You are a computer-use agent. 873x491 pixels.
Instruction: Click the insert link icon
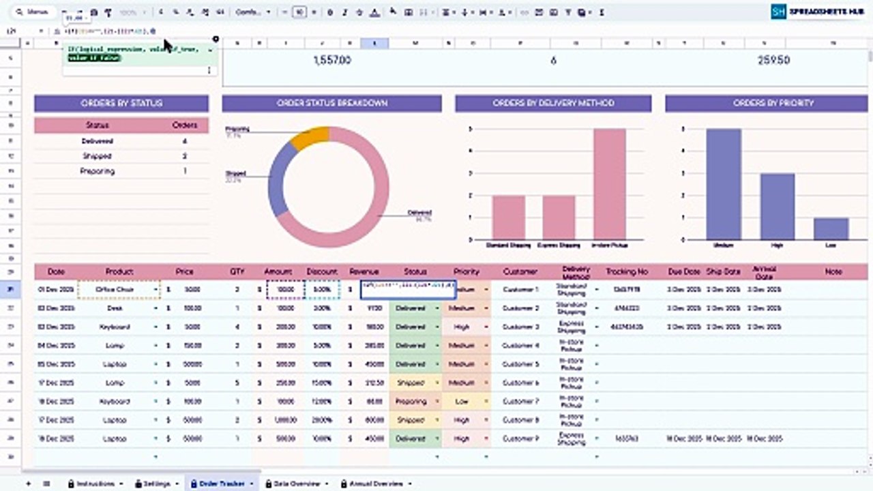pos(524,12)
